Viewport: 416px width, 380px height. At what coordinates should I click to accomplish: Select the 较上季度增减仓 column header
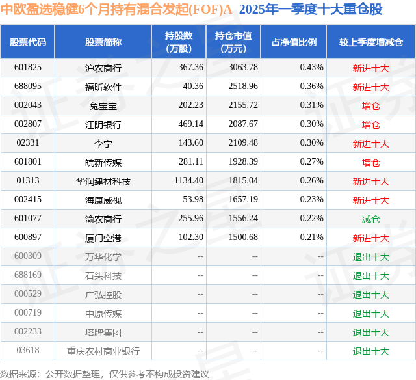pyautogui.click(x=371, y=42)
